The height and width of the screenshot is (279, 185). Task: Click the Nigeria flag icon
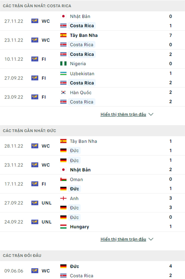point(63,64)
